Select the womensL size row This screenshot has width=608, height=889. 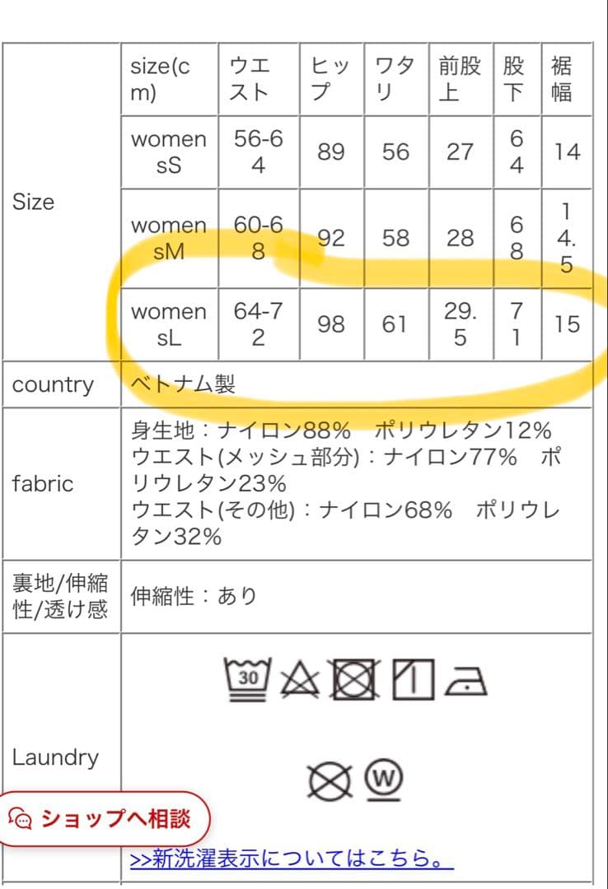click(169, 323)
